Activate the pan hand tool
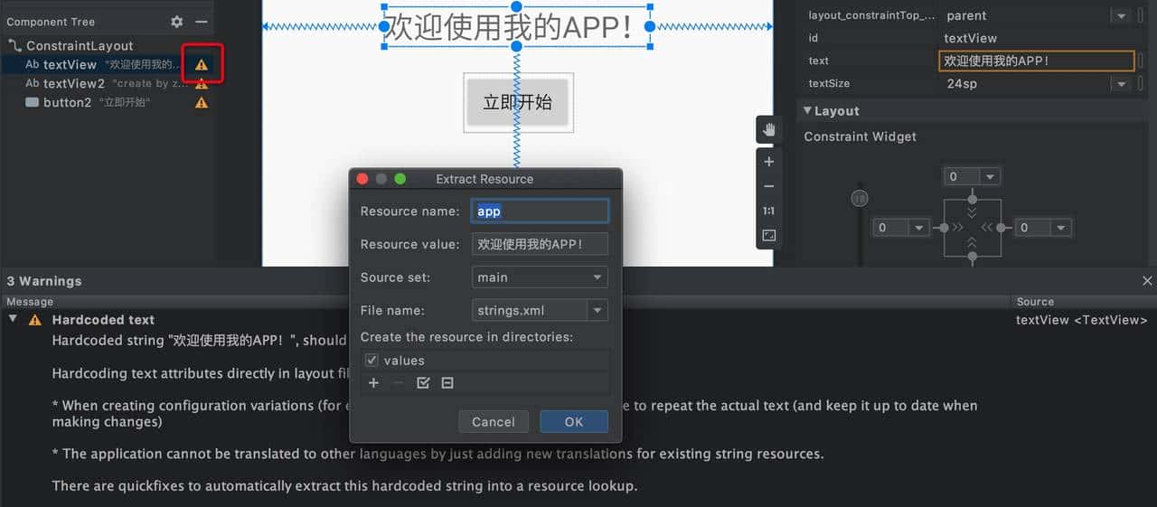1157x507 pixels. coord(768,129)
